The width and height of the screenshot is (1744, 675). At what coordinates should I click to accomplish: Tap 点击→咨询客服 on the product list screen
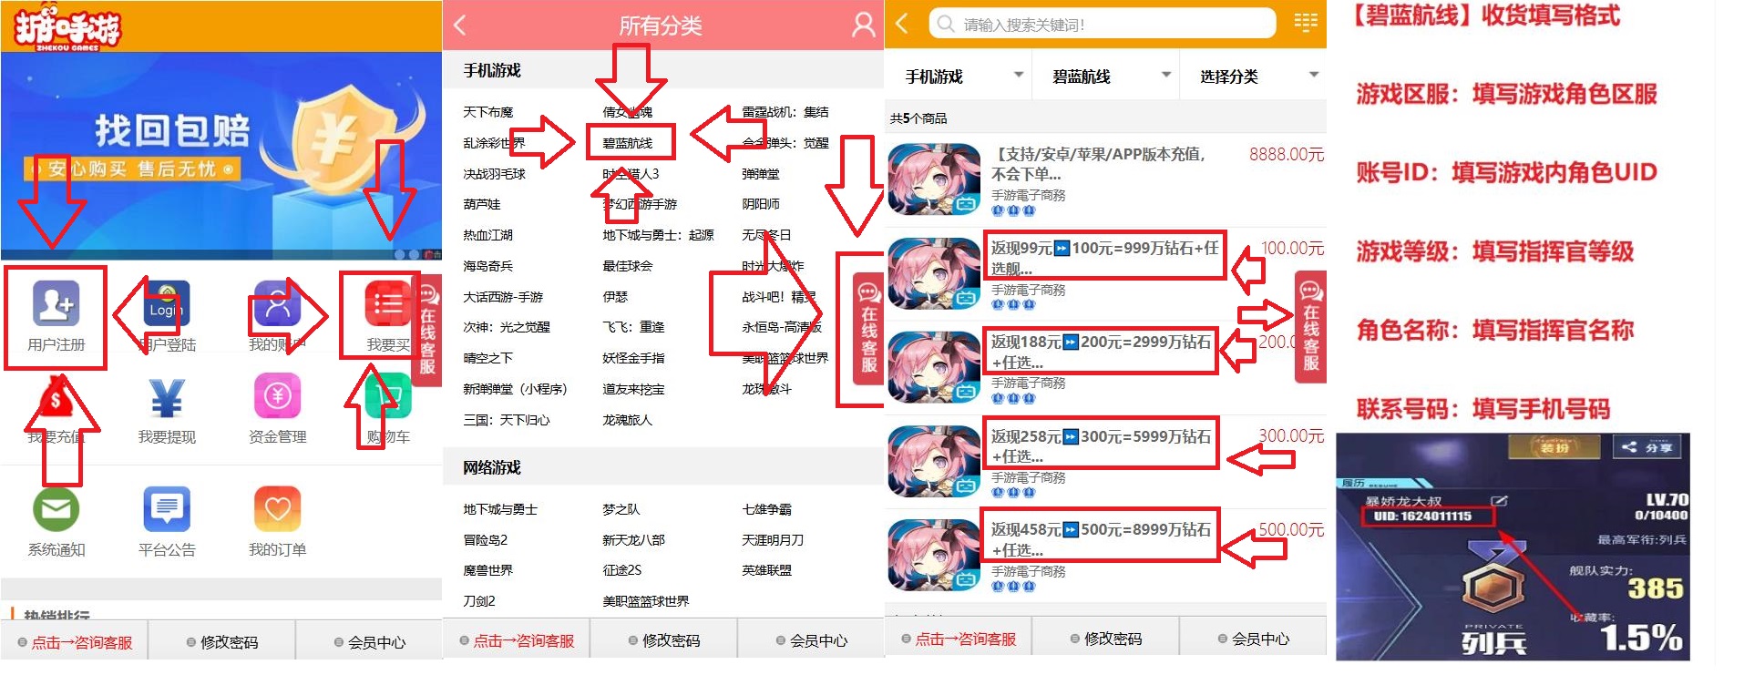pyautogui.click(x=959, y=639)
